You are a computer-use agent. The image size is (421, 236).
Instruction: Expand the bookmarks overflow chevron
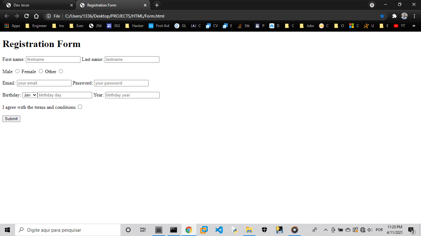[415, 26]
